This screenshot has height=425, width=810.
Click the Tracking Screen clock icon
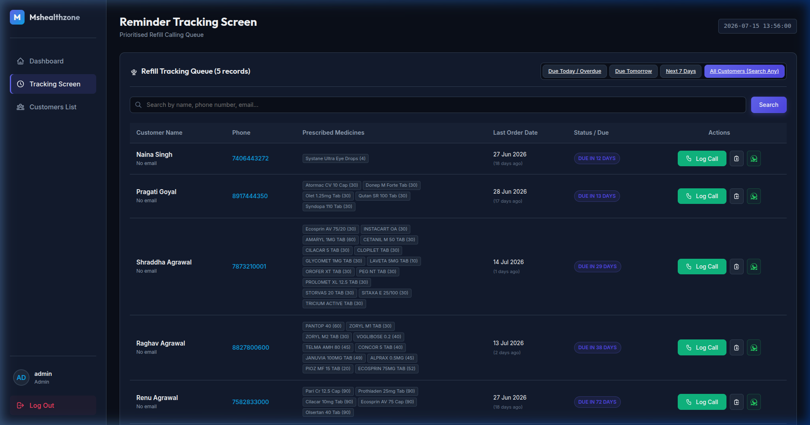tap(20, 84)
